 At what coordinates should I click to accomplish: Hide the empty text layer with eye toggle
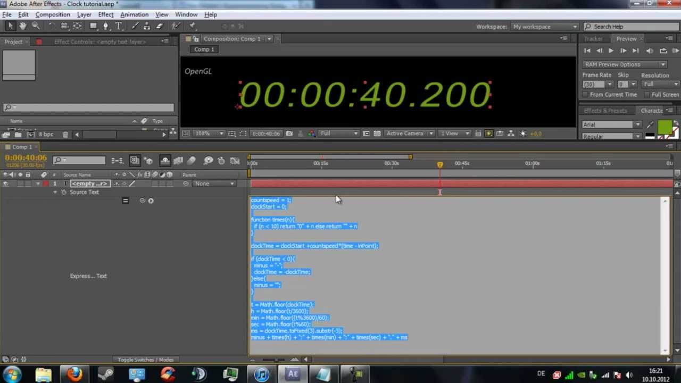pyautogui.click(x=6, y=184)
